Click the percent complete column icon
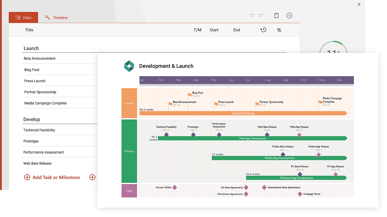The height and width of the screenshot is (217, 387). click(279, 30)
